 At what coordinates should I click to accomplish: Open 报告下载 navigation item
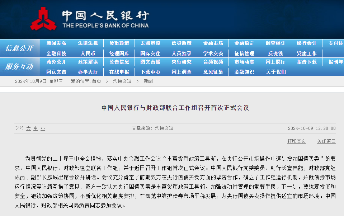(307, 62)
